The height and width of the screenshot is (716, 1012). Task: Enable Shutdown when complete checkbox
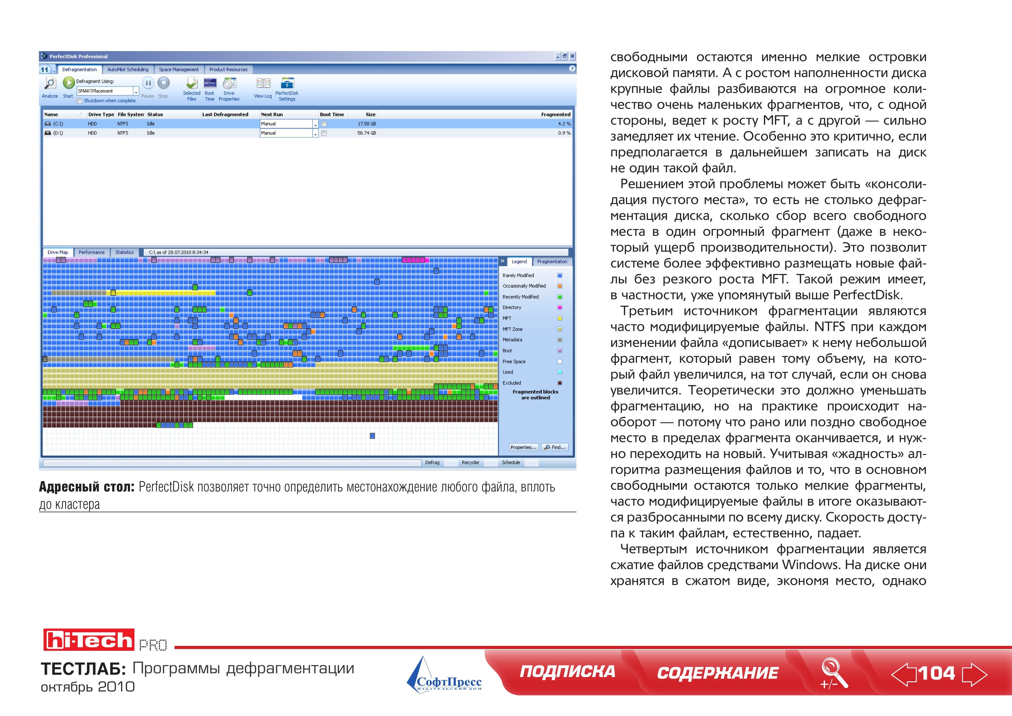(79, 101)
